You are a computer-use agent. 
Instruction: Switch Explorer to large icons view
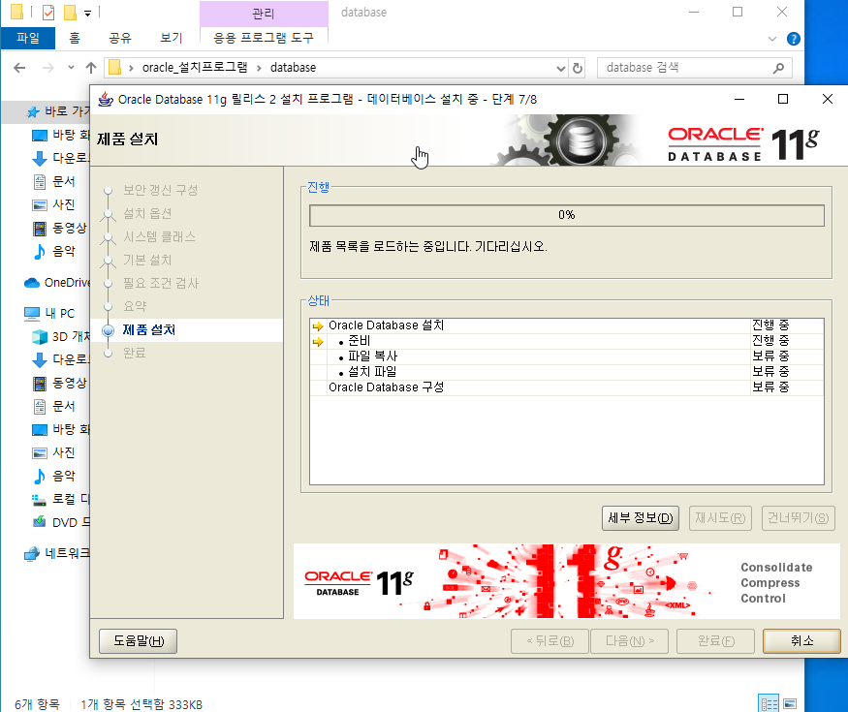point(790,703)
